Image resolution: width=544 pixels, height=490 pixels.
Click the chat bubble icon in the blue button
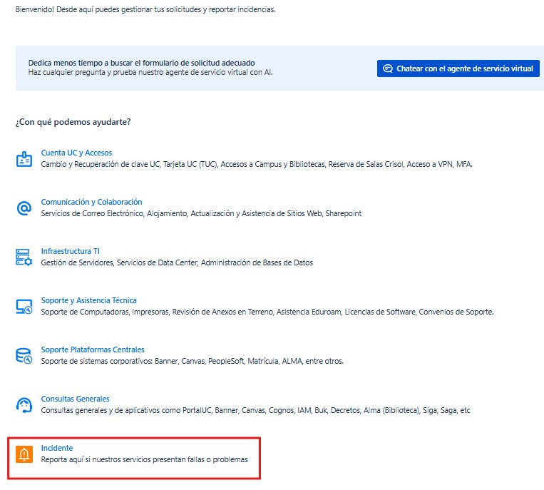click(x=388, y=68)
